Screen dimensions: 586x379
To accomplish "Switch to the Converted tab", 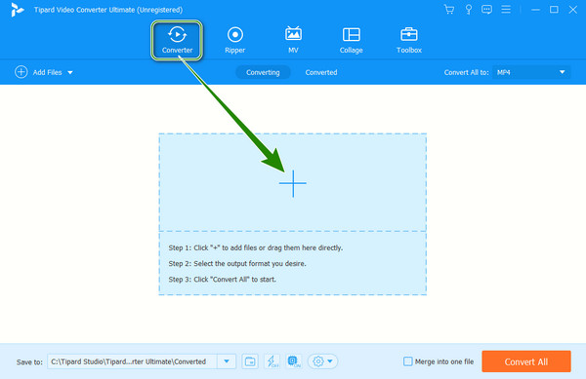I will 321,72.
